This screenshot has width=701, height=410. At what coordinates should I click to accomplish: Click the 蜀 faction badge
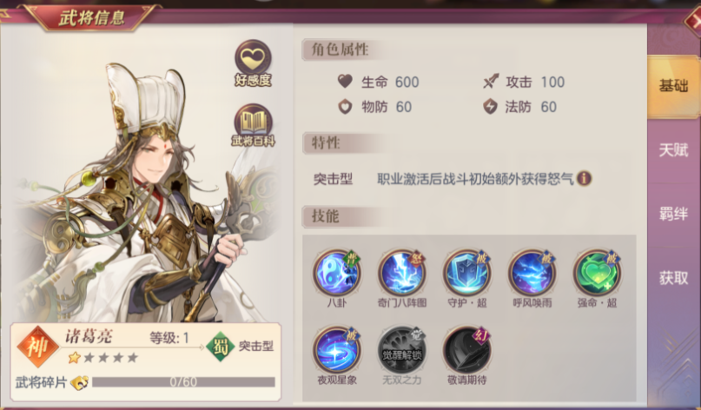[221, 347]
